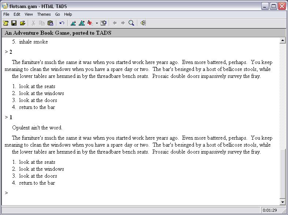Open the Themes menu
Viewport: 288px width, 215px height.
(x=44, y=14)
